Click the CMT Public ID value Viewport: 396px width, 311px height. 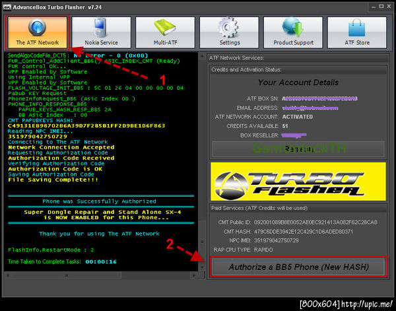click(x=315, y=223)
